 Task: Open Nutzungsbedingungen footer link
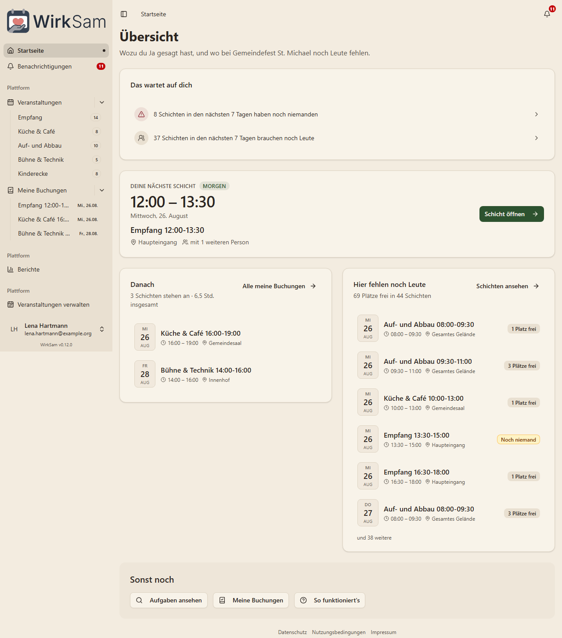pyautogui.click(x=339, y=632)
